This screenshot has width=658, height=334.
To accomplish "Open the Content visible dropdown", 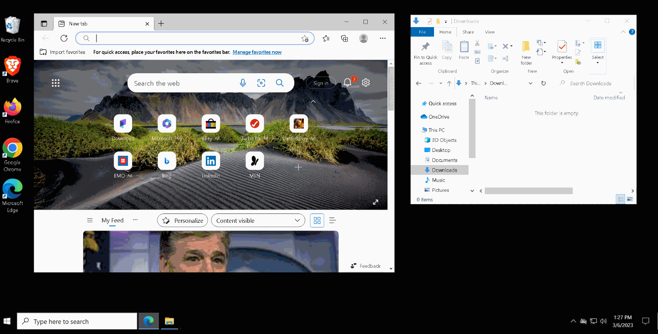I will click(x=258, y=220).
